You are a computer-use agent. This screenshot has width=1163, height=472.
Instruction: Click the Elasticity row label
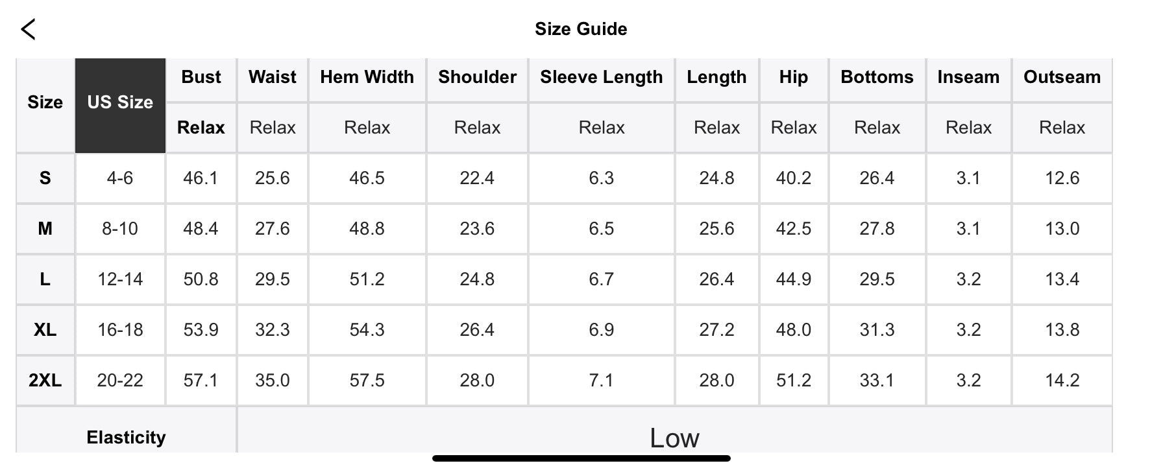click(x=126, y=438)
